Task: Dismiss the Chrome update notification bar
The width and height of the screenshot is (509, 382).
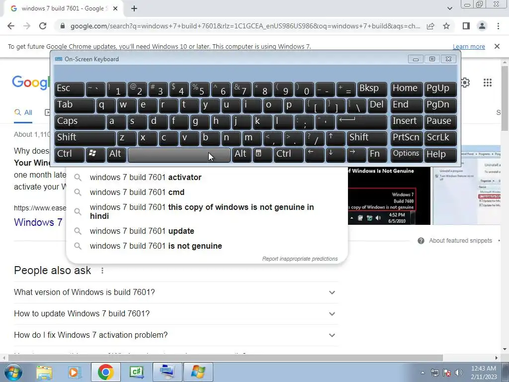Action: 497,46
